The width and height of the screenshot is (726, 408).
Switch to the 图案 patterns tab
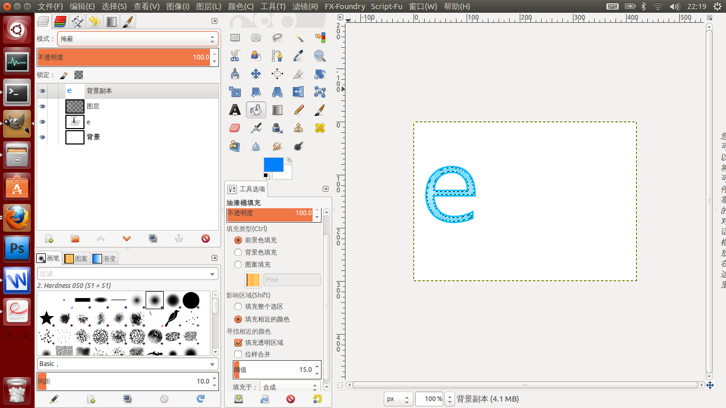(x=76, y=259)
